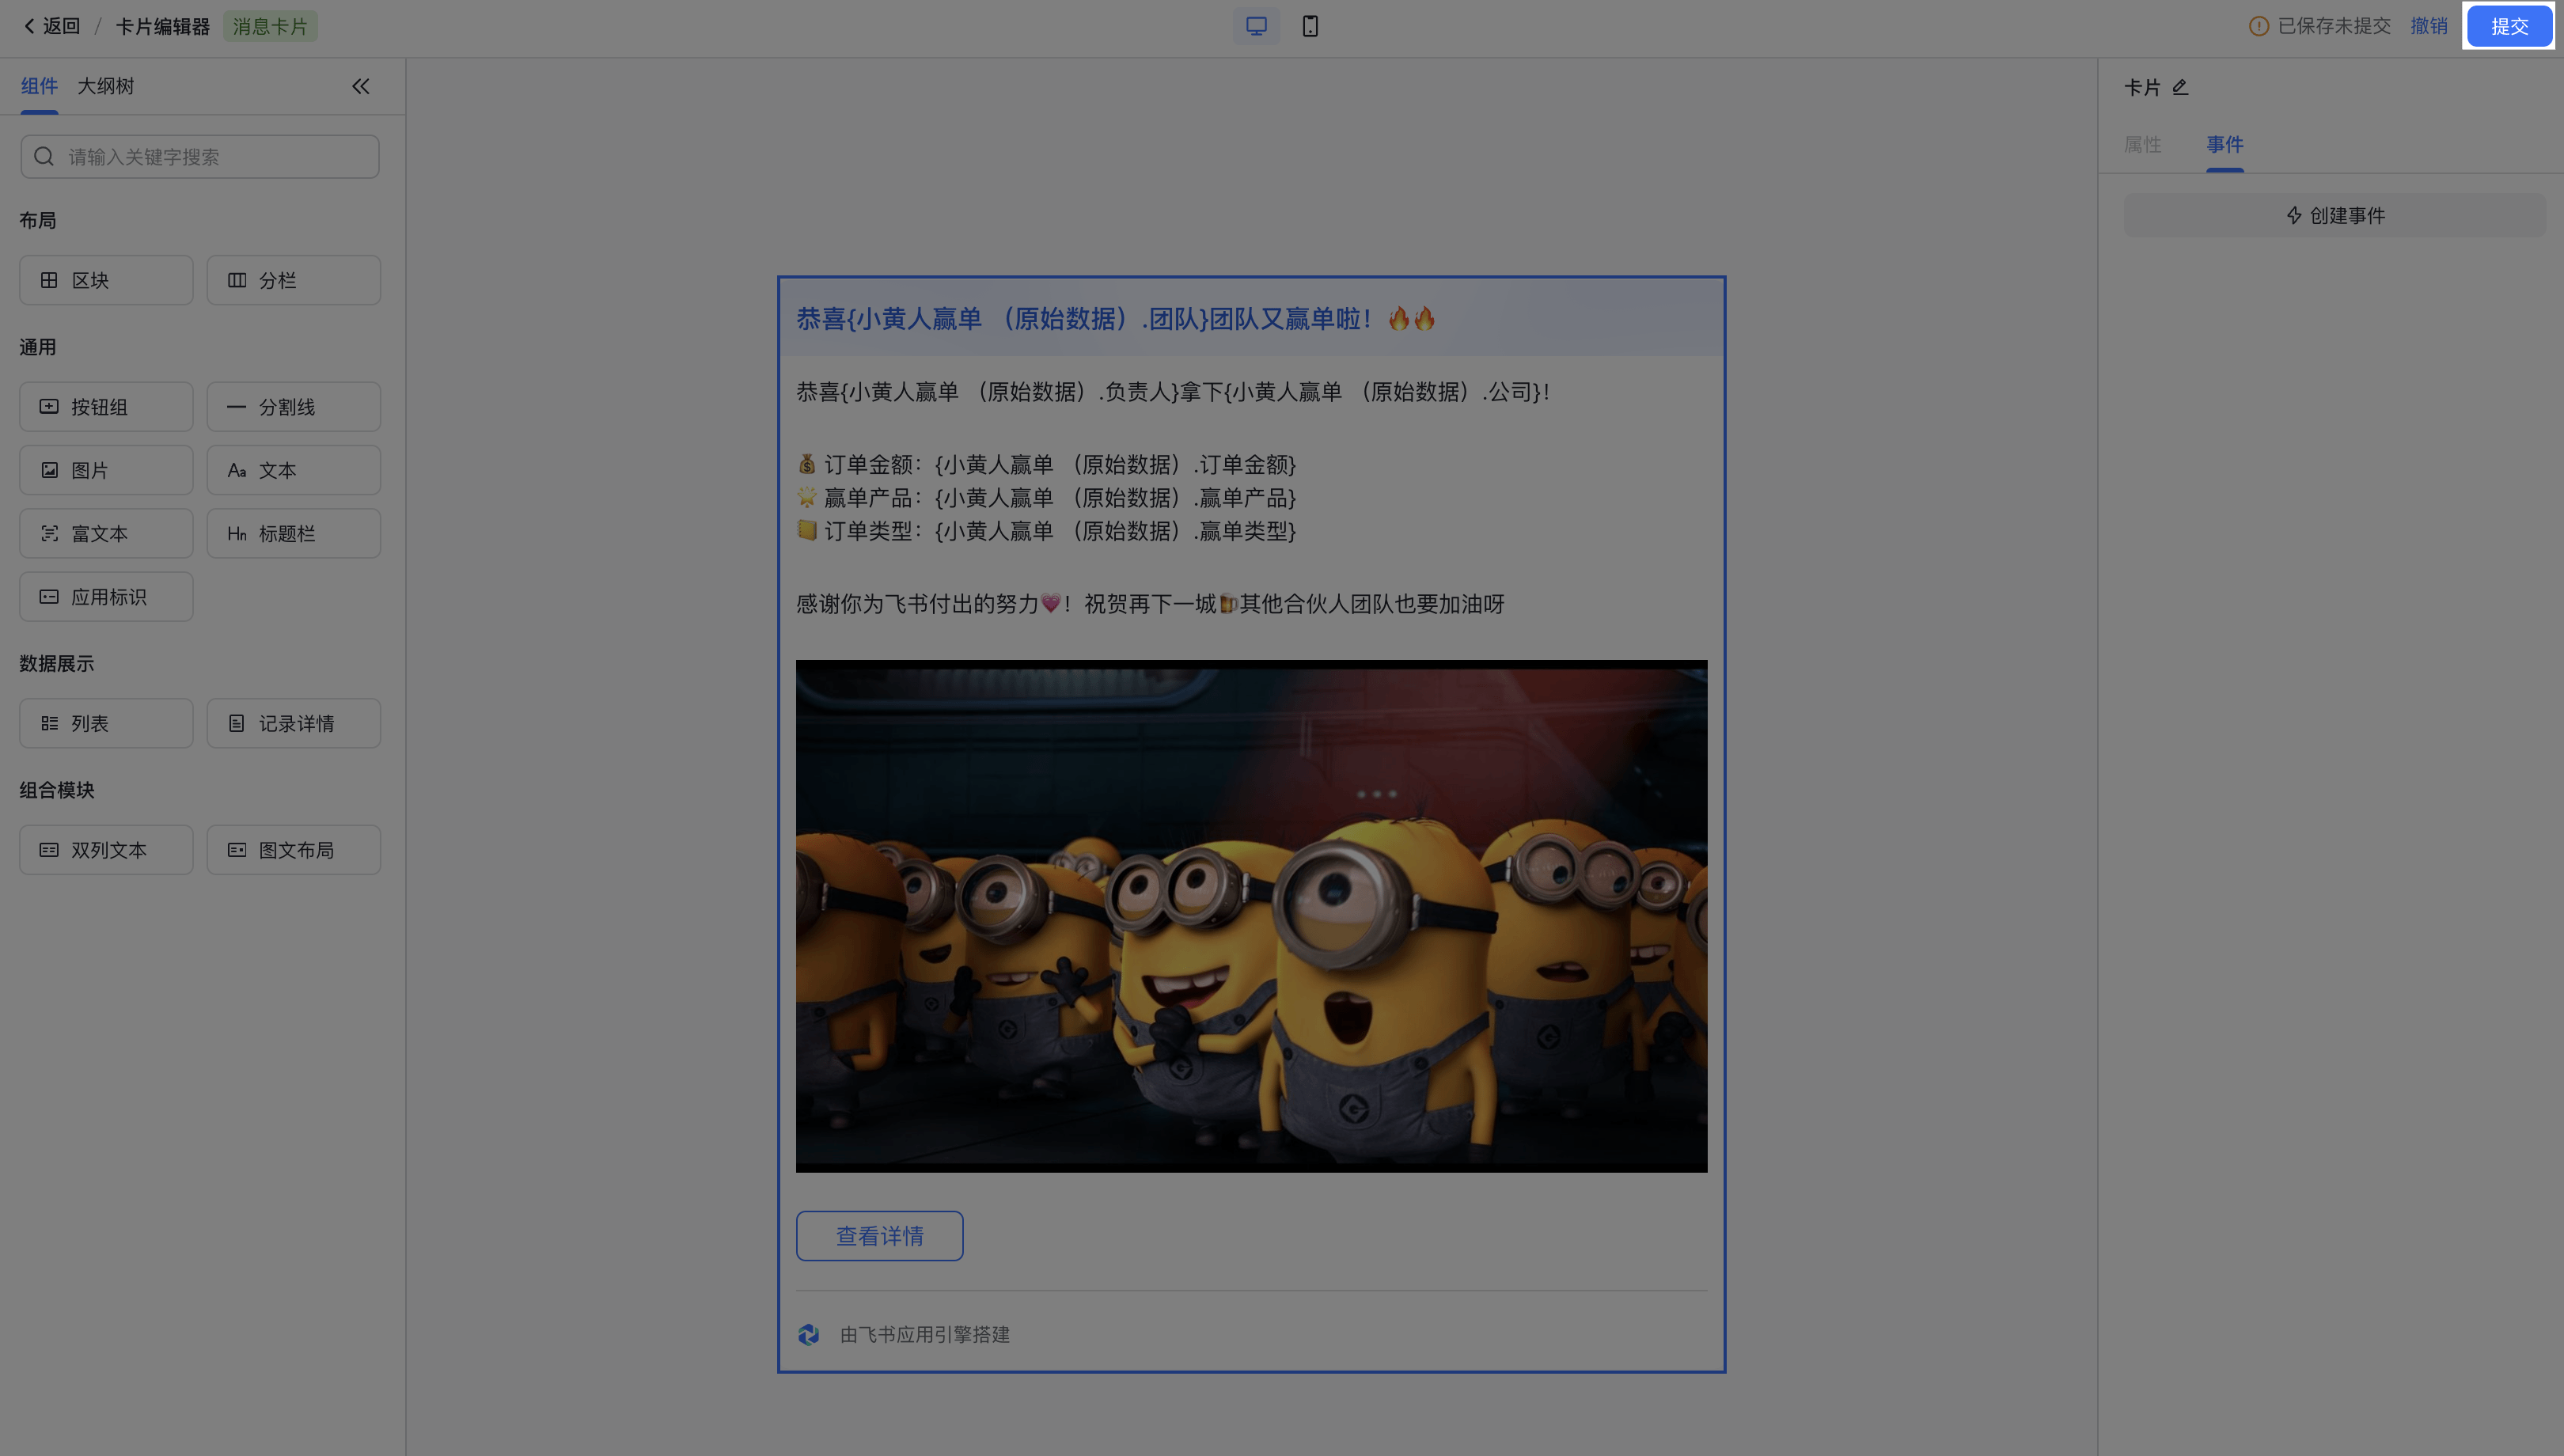2564x1456 pixels.
Task: Add a 图文布局 image-text layout module
Action: pos(293,850)
